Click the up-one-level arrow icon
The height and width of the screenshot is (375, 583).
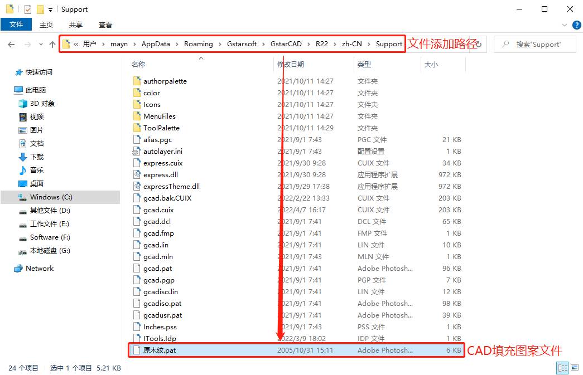[x=51, y=44]
